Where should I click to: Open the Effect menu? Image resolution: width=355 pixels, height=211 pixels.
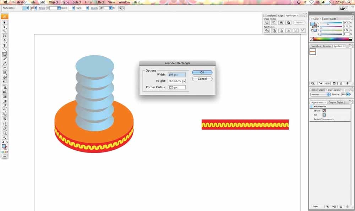(x=100, y=2)
